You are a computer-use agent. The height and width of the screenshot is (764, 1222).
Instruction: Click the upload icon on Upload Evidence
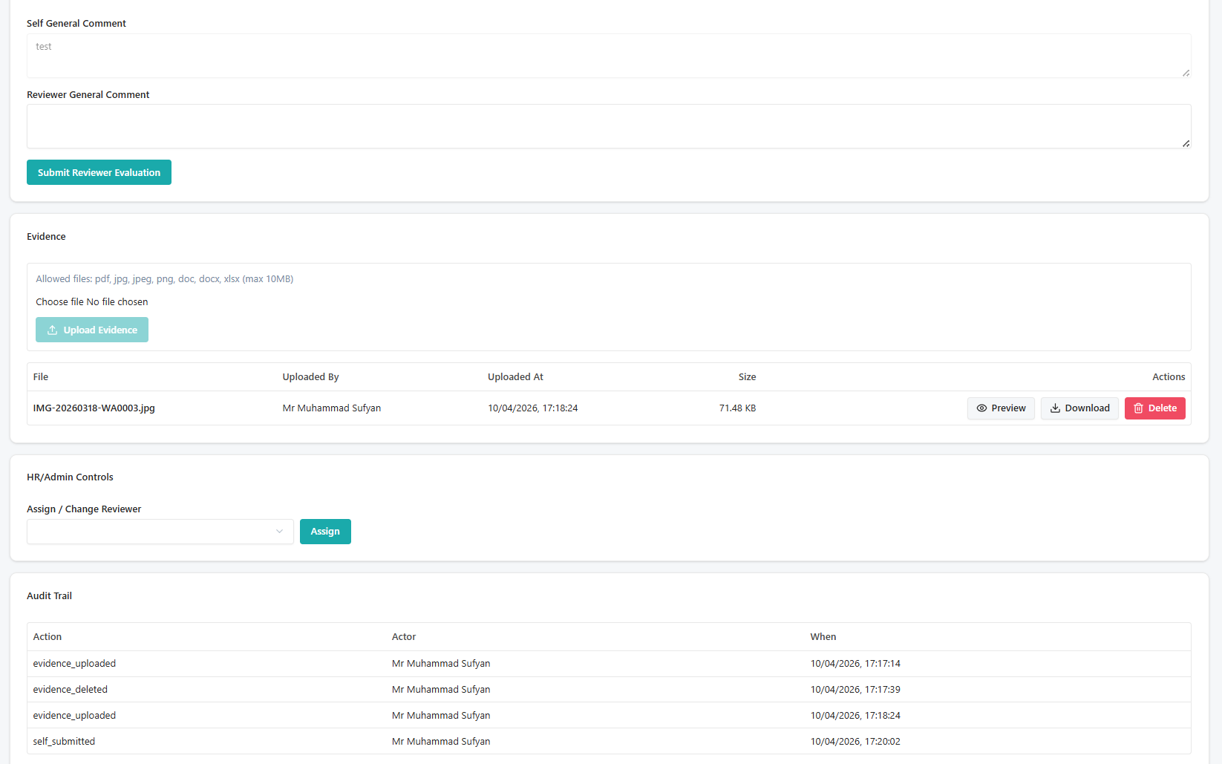53,330
